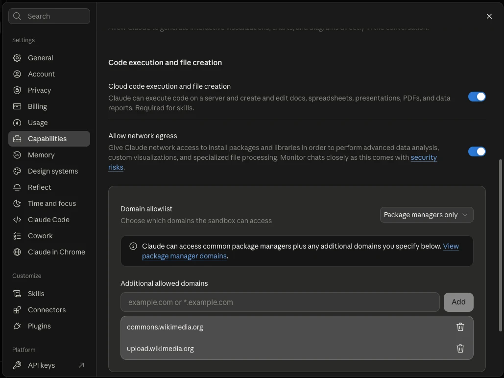Image resolution: width=504 pixels, height=378 pixels.
Task: Open Time and focus settings
Action: point(49,203)
